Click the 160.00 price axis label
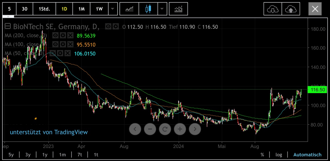330x161 pixels. (318, 48)
